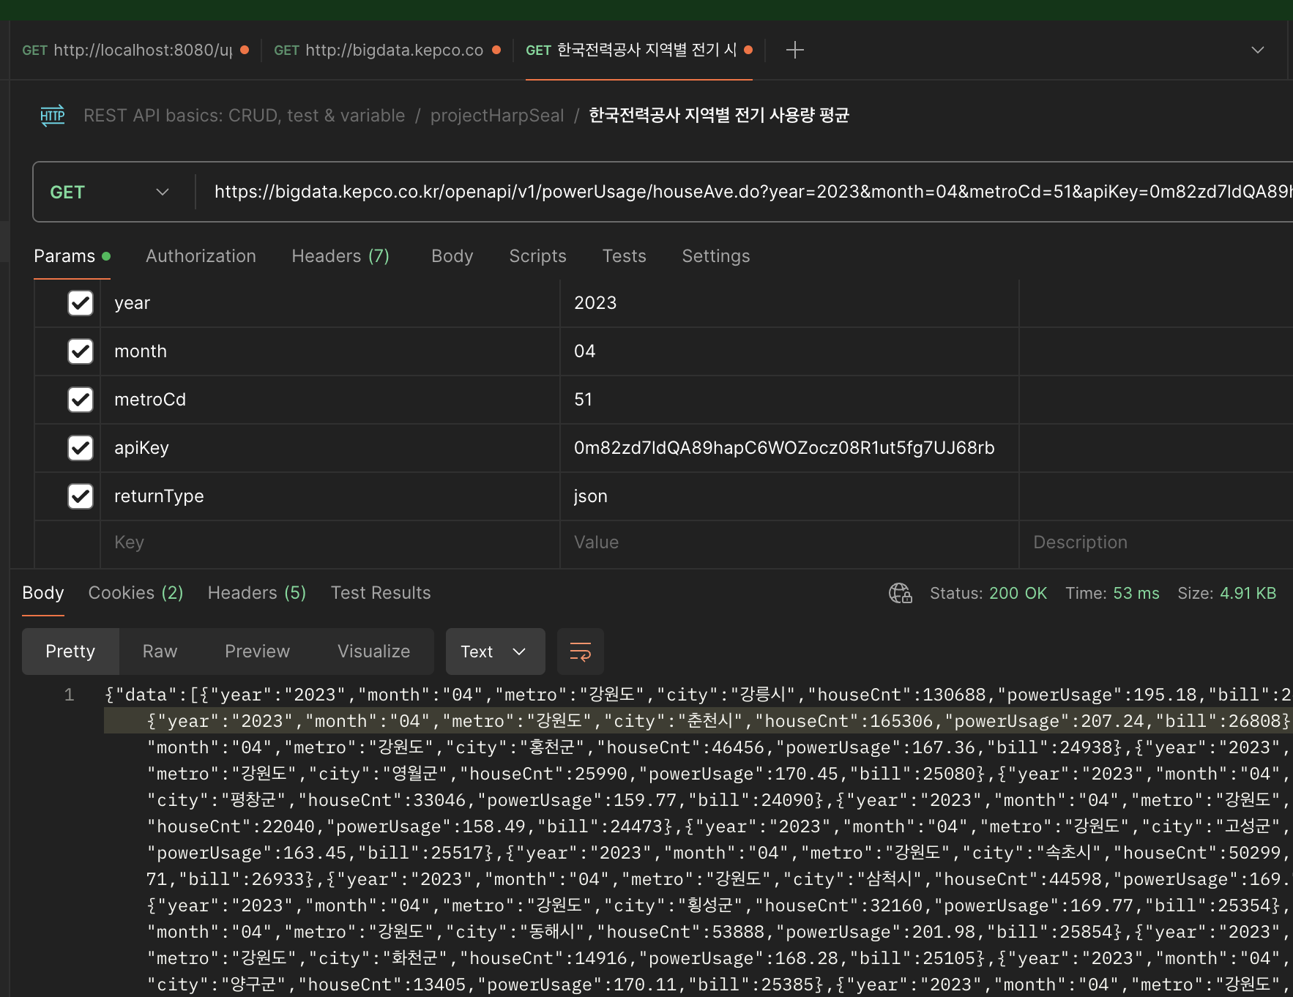
Task: Click the Status 200 OK indicator
Action: [988, 593]
